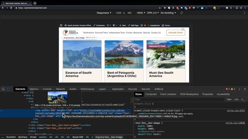Screen dimensions: 248x139
Task: Click the styles Filter input
Action: (x=179, y=100)
